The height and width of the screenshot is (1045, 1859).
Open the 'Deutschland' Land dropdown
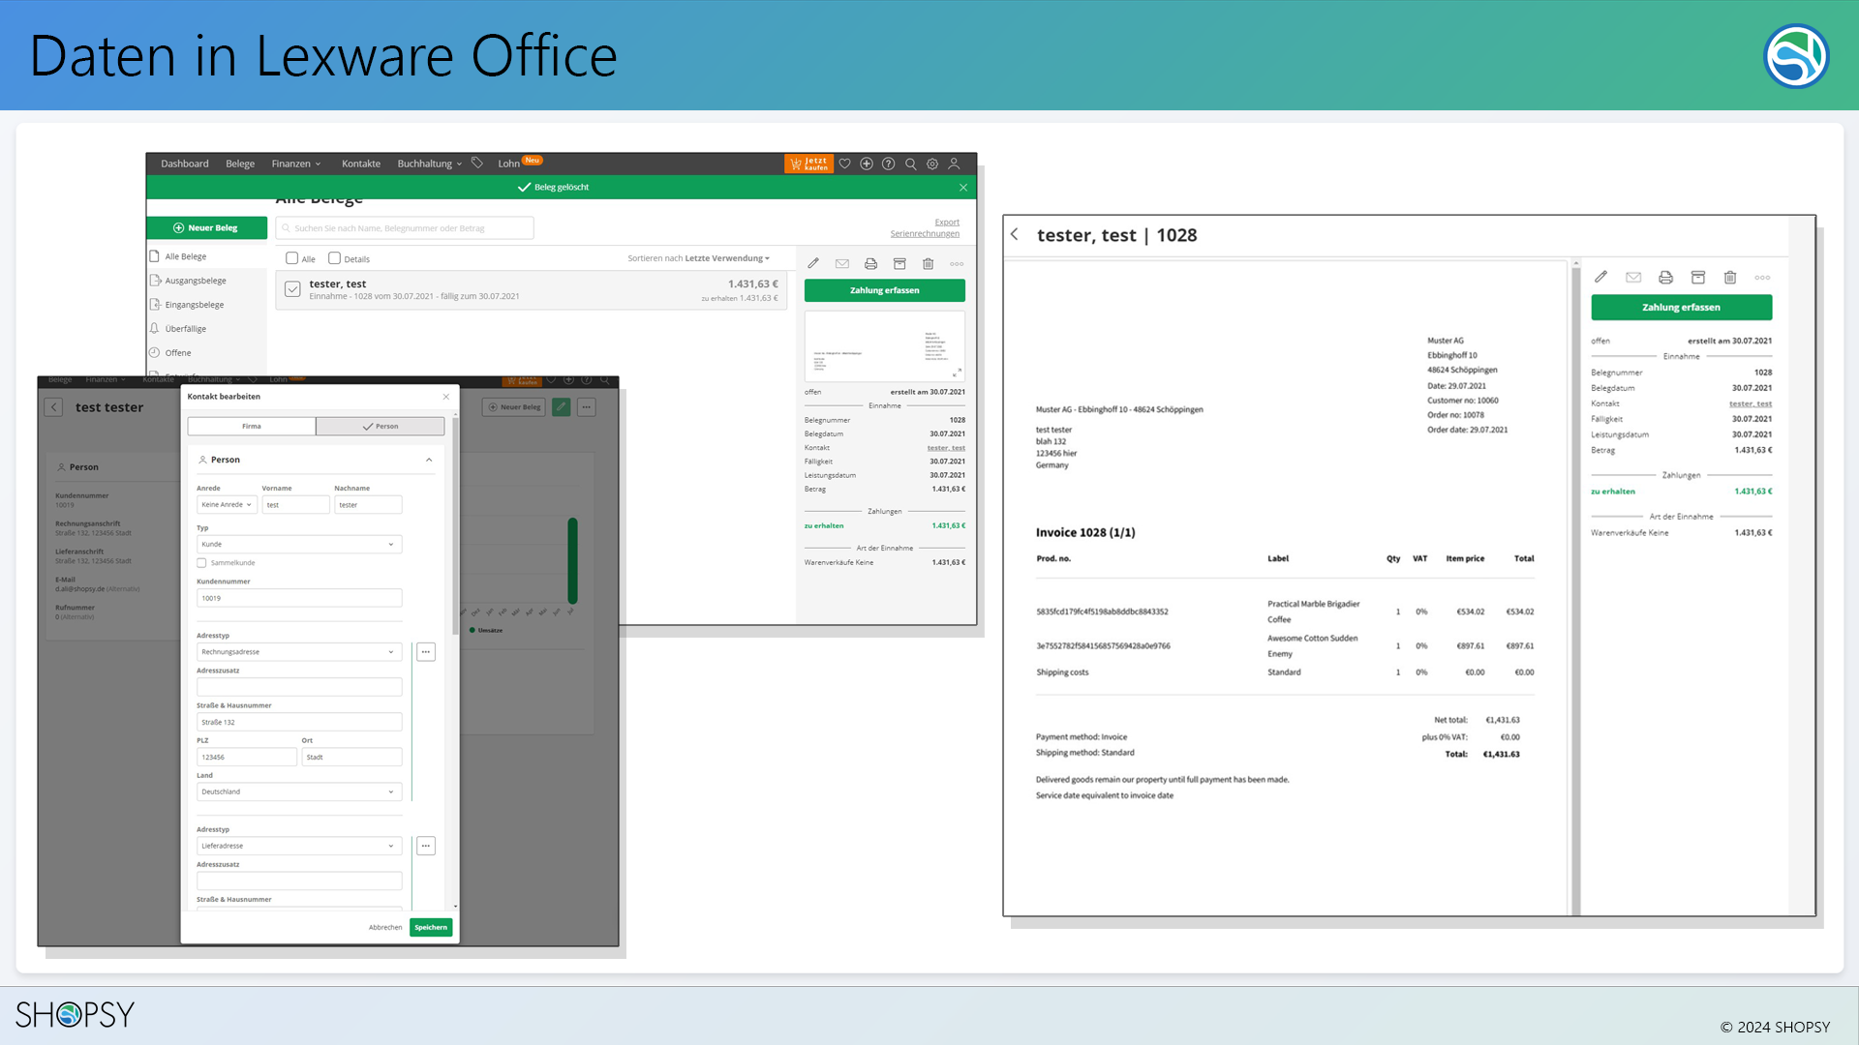(299, 792)
